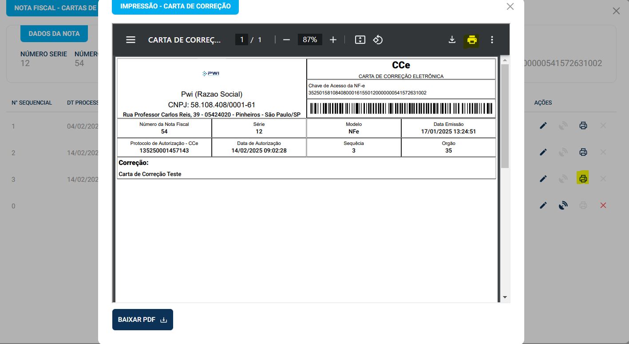Open the PDF viewer sidebar menu
This screenshot has width=629, height=344.
tap(131, 40)
